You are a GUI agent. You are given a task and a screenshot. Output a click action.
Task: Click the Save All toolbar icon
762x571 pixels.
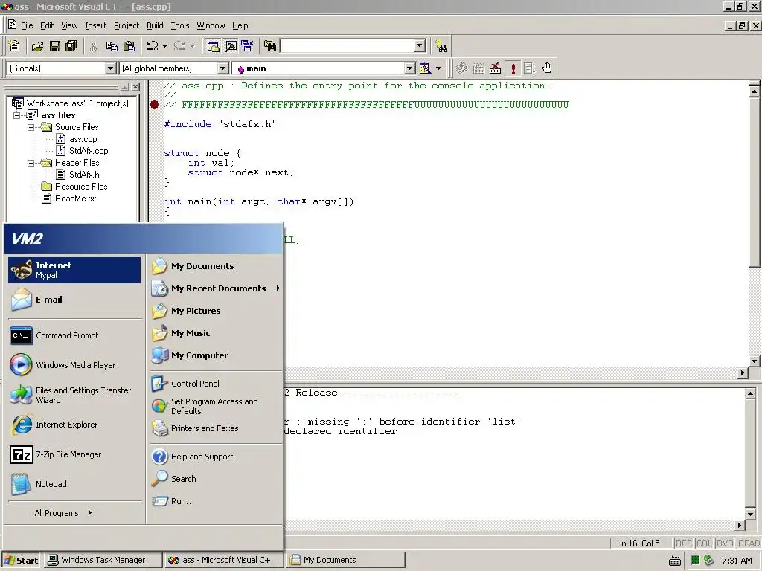[71, 46]
